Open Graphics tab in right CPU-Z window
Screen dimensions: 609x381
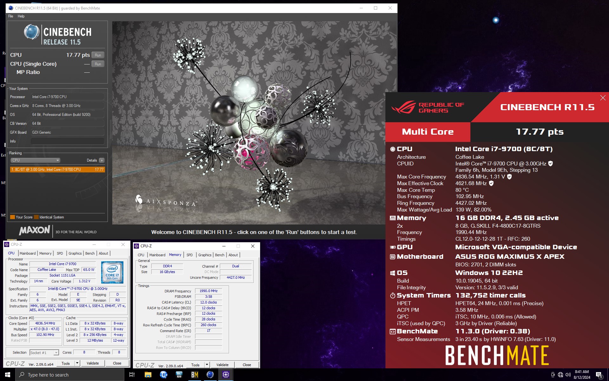pyautogui.click(x=205, y=255)
